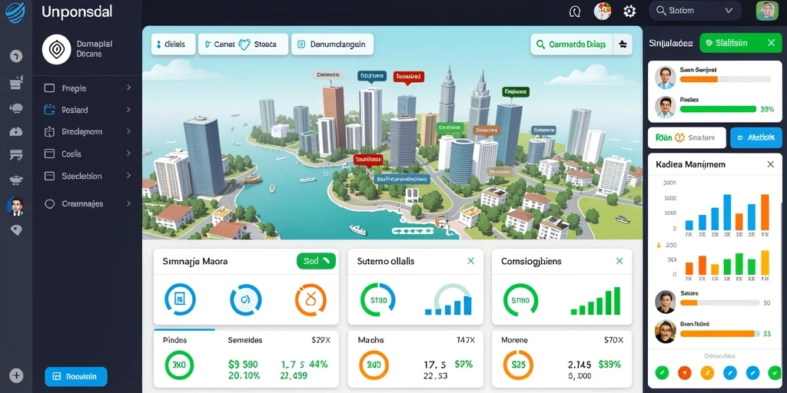
Task: Click the blue ring icon in Simnarja Maora
Action: pos(245,300)
